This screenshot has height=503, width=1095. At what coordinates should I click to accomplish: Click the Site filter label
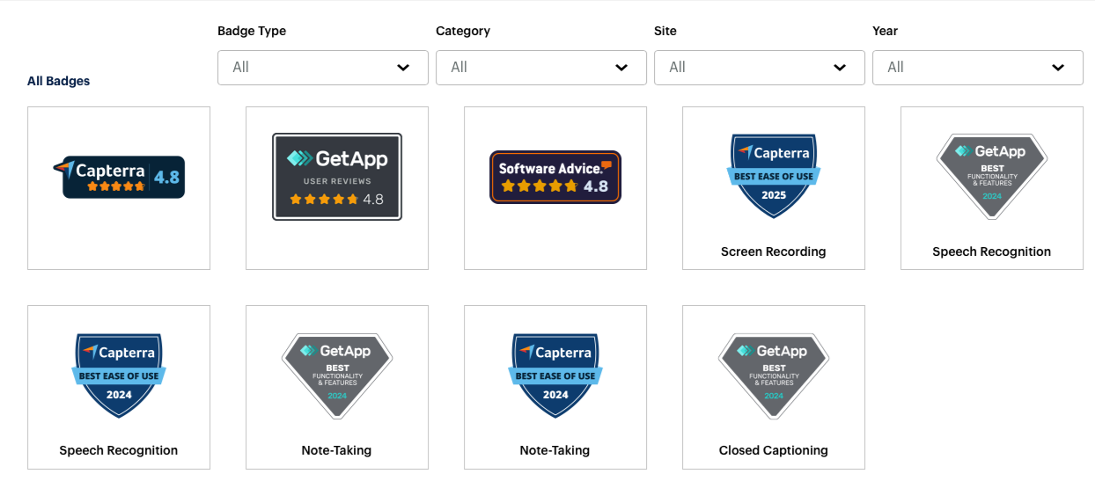tap(665, 31)
